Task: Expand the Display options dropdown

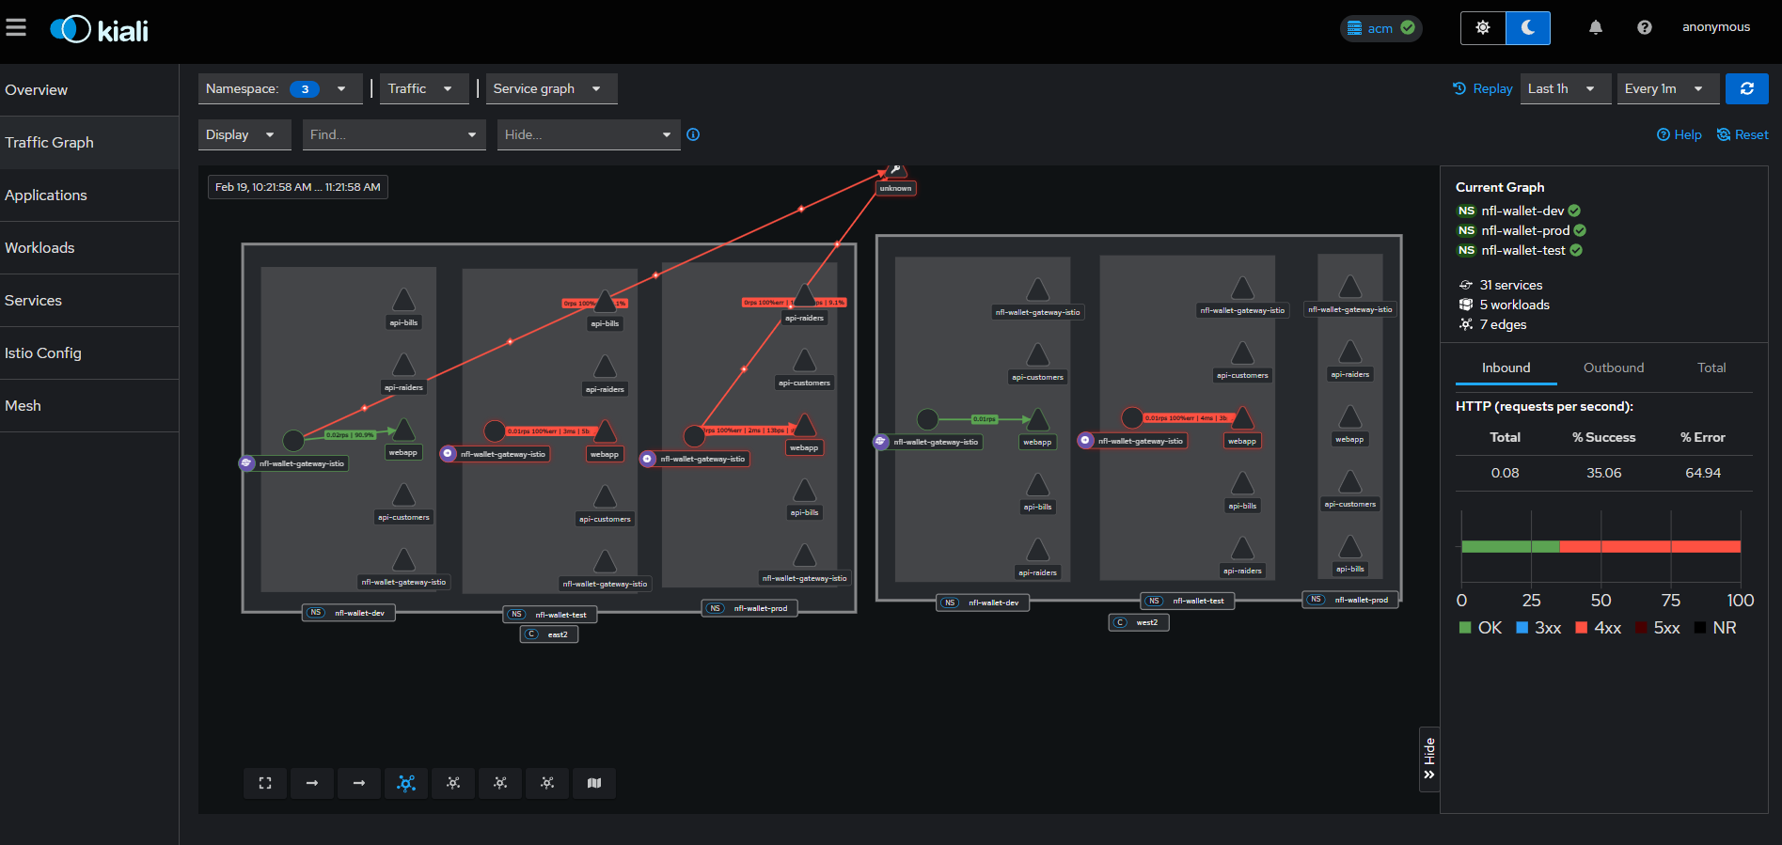Action: [x=240, y=134]
